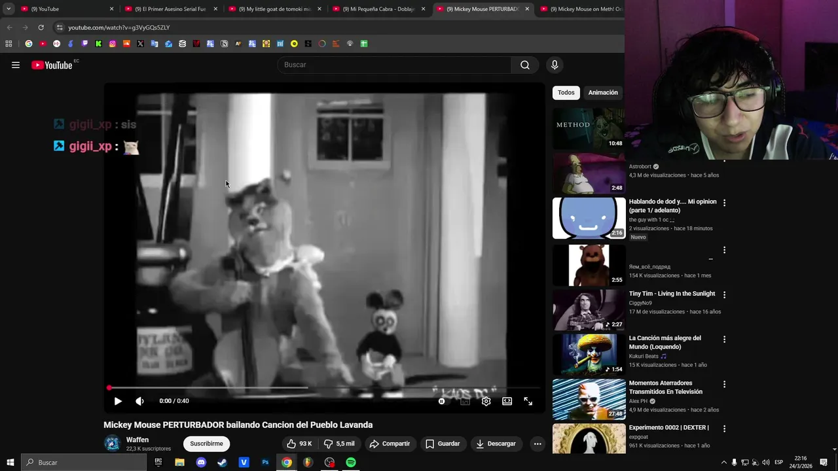Open options for the Freddy bear video
The width and height of the screenshot is (838, 471).
pyautogui.click(x=724, y=250)
